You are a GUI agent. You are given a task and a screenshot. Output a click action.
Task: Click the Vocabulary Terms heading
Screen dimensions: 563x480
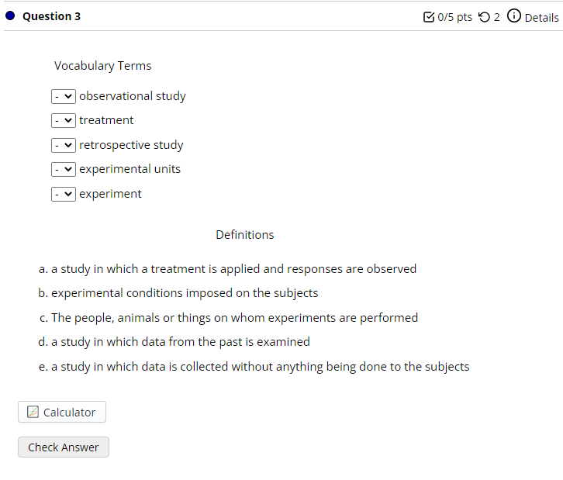pyautogui.click(x=103, y=66)
